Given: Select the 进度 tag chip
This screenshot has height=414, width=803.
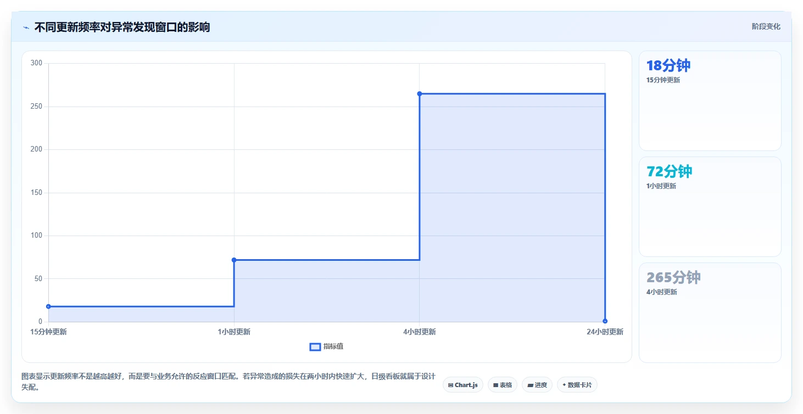Looking at the screenshot, I should point(537,385).
